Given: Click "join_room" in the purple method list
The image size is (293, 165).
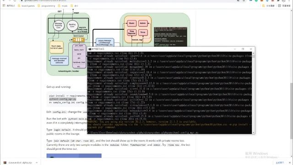Looking at the screenshot, I should [79, 46].
